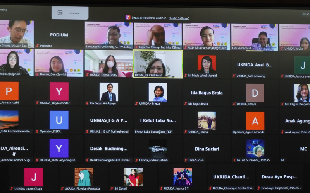
Task: Select the UKRIDA_Axel Belawing participant tile
Action: [x=255, y=65]
